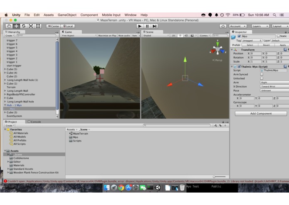289x205 pixels.
Task: Click the prefab Select button
Action: click(x=250, y=45)
